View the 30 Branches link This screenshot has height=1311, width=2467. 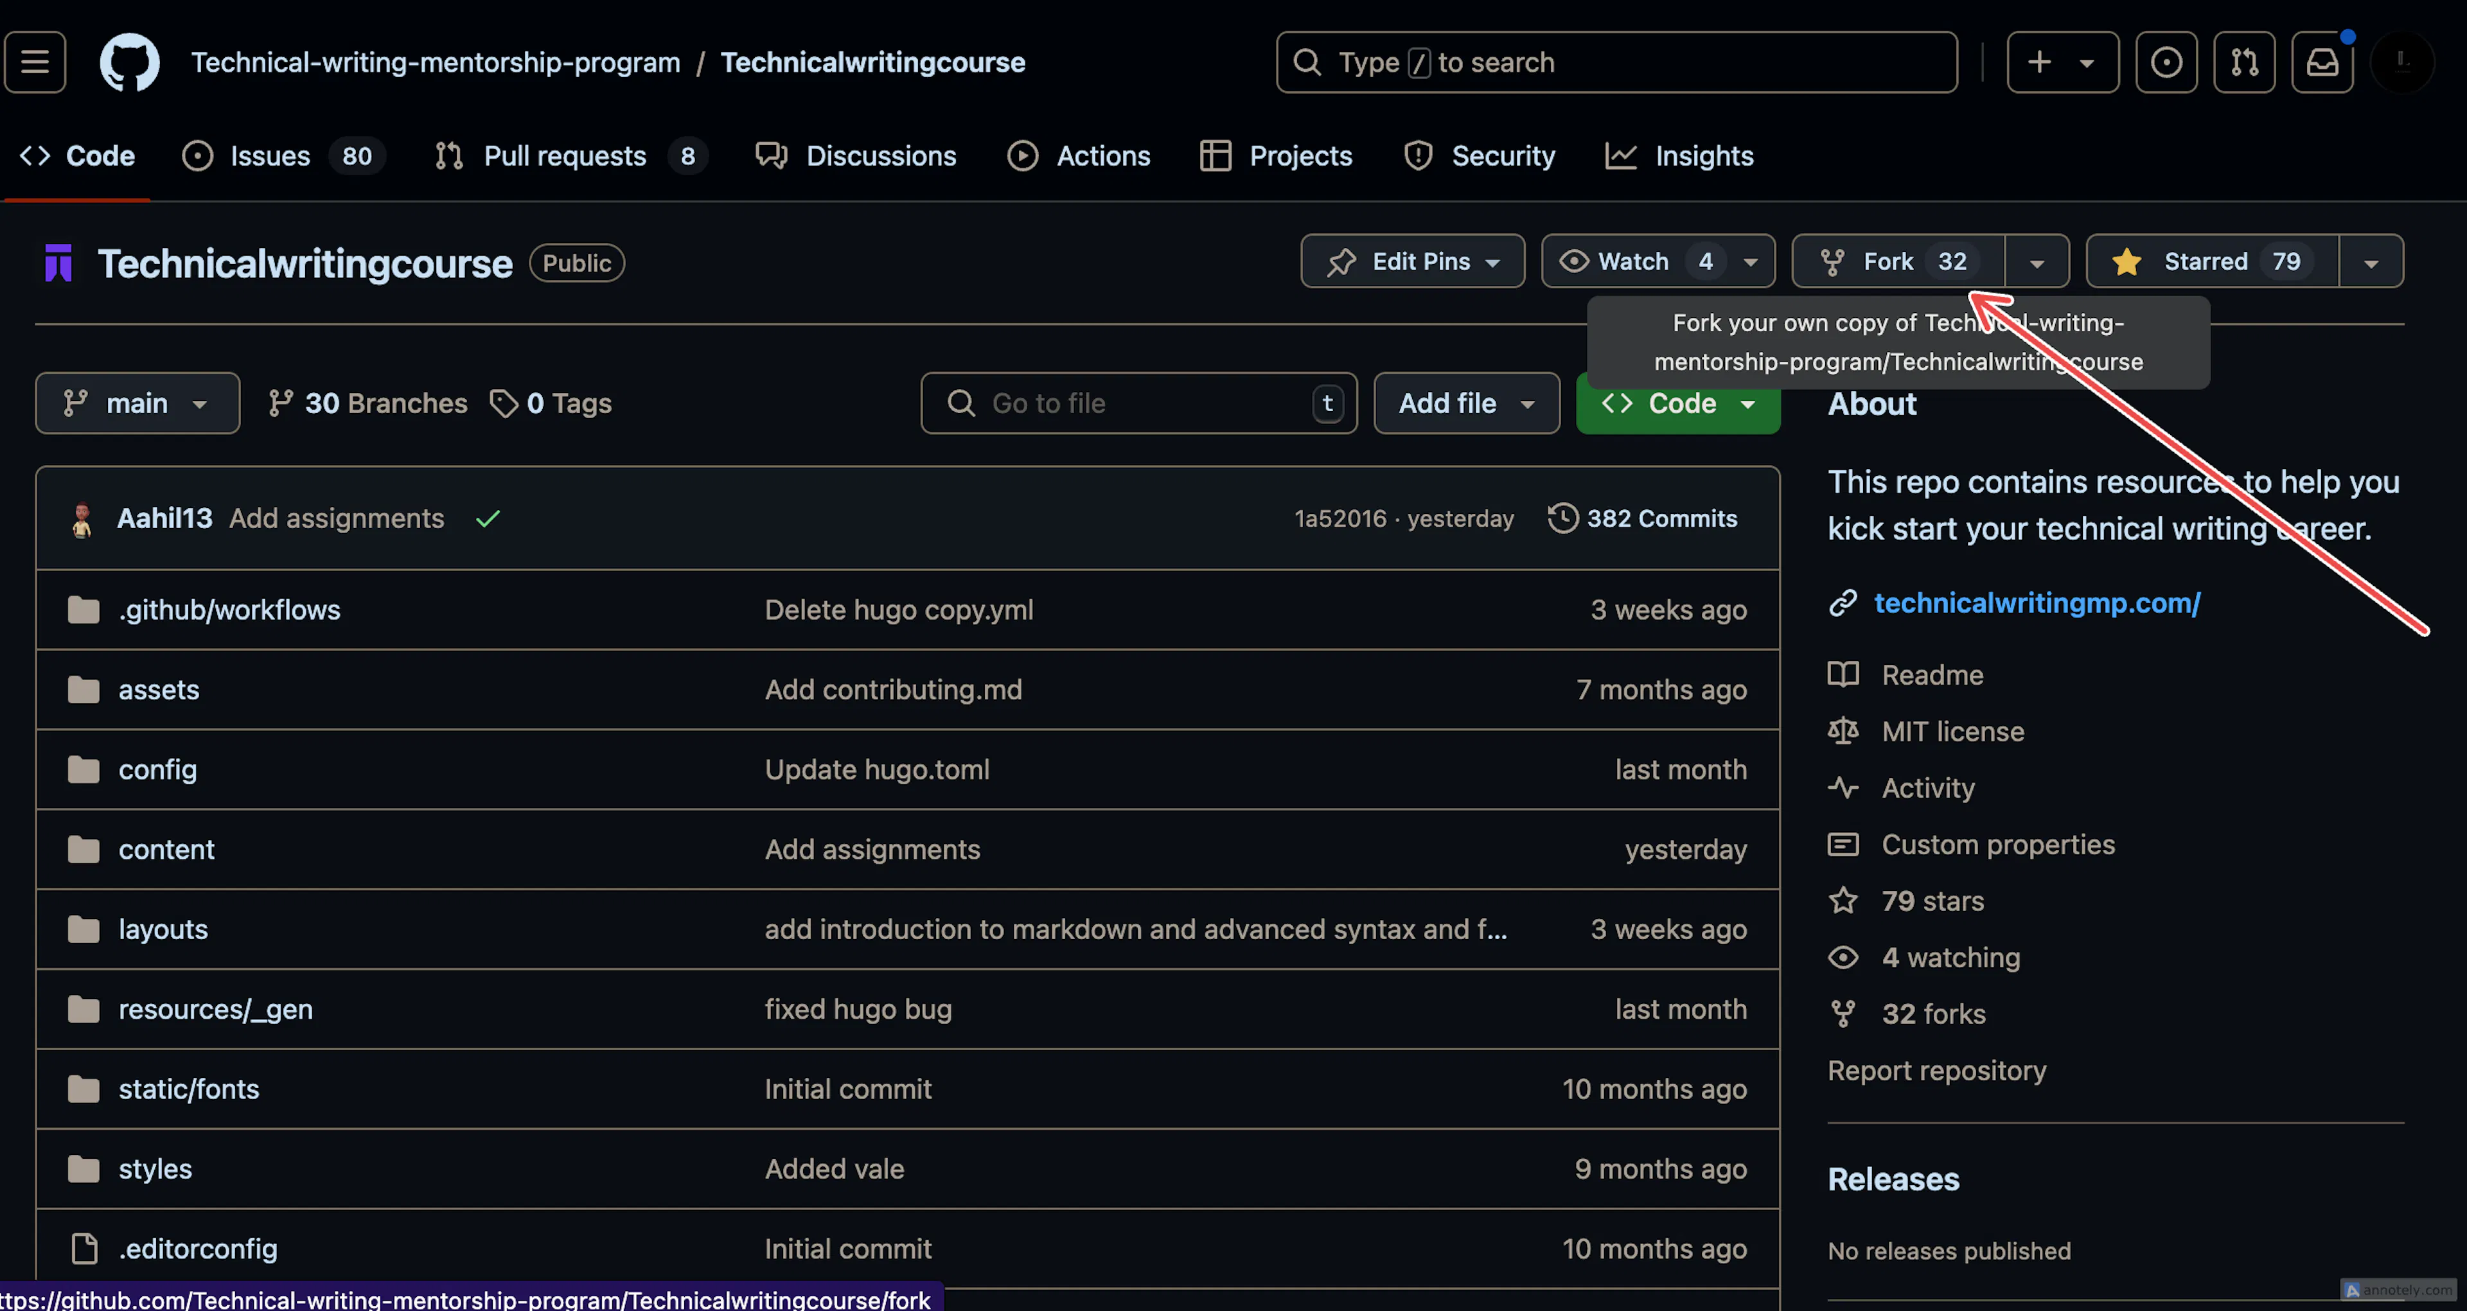[369, 403]
